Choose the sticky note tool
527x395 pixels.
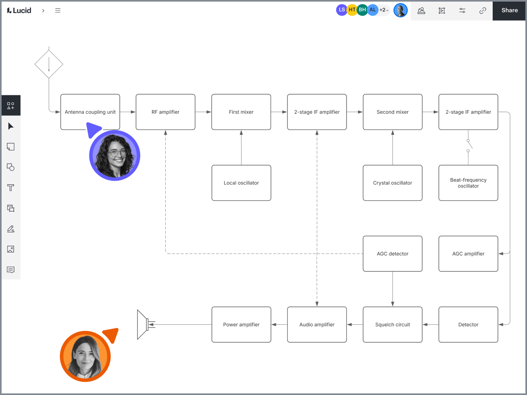[11, 147]
